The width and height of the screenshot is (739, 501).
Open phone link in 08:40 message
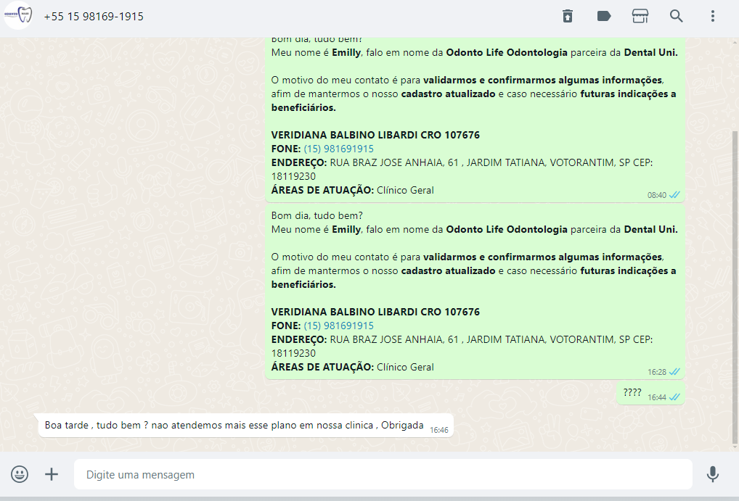coord(338,149)
